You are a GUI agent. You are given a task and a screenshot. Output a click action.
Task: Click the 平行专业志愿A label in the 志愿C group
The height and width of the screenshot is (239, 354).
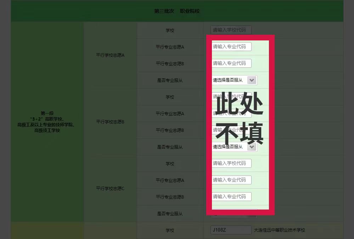coord(170,180)
